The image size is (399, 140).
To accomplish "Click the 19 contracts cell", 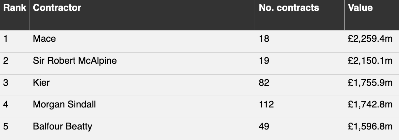I will click(264, 61).
